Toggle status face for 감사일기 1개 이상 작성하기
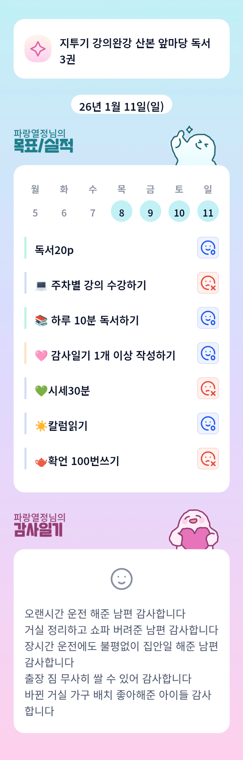 (x=208, y=353)
